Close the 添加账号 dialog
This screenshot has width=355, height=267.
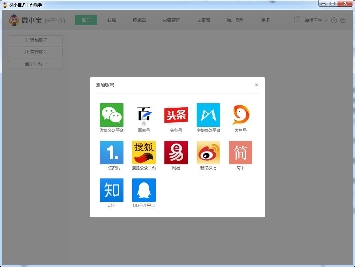(256, 85)
